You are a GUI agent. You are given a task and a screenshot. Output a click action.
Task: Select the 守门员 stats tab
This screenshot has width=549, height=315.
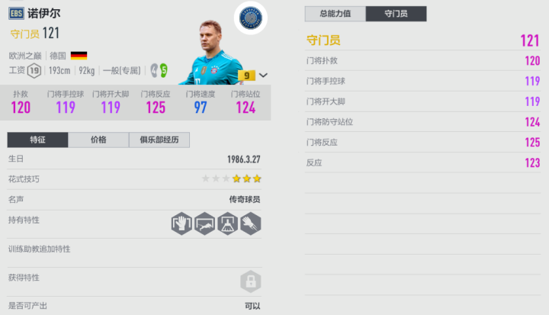pos(396,14)
